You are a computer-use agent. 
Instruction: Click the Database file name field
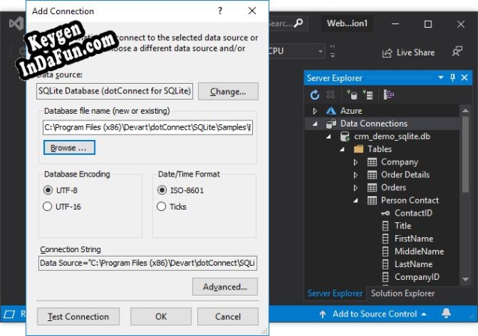coord(148,127)
